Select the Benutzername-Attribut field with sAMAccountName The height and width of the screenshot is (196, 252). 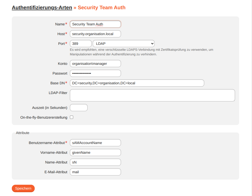[x=95, y=143]
